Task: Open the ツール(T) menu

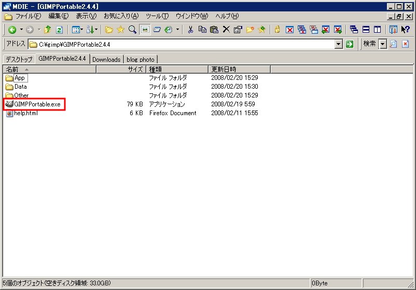Action: pos(157,16)
